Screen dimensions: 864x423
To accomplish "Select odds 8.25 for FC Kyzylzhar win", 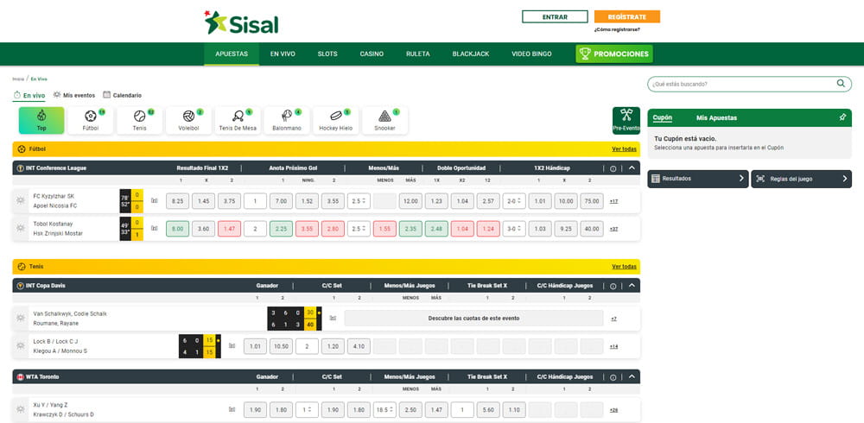I will coord(177,201).
